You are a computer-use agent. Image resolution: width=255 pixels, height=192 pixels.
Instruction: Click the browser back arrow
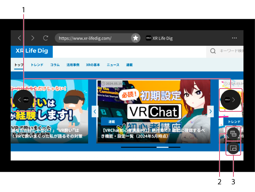(x=20, y=38)
